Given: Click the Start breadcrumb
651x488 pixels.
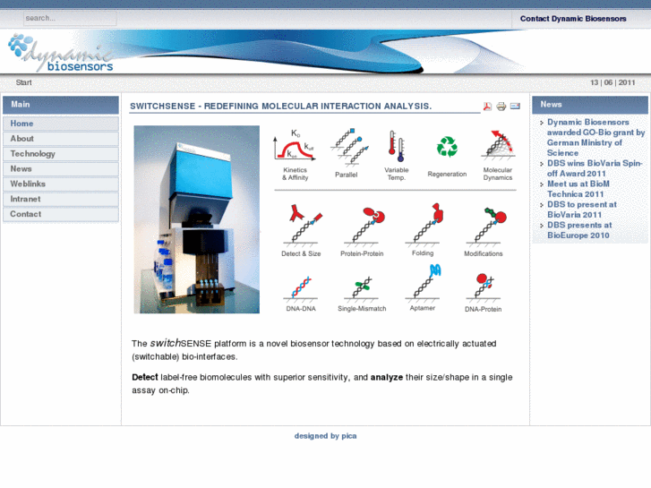Looking at the screenshot, I should pyautogui.click(x=23, y=82).
